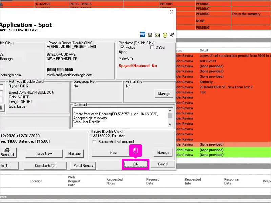Check 'Rabies shot not required'
Screen dimensions: 271x203
95,142
